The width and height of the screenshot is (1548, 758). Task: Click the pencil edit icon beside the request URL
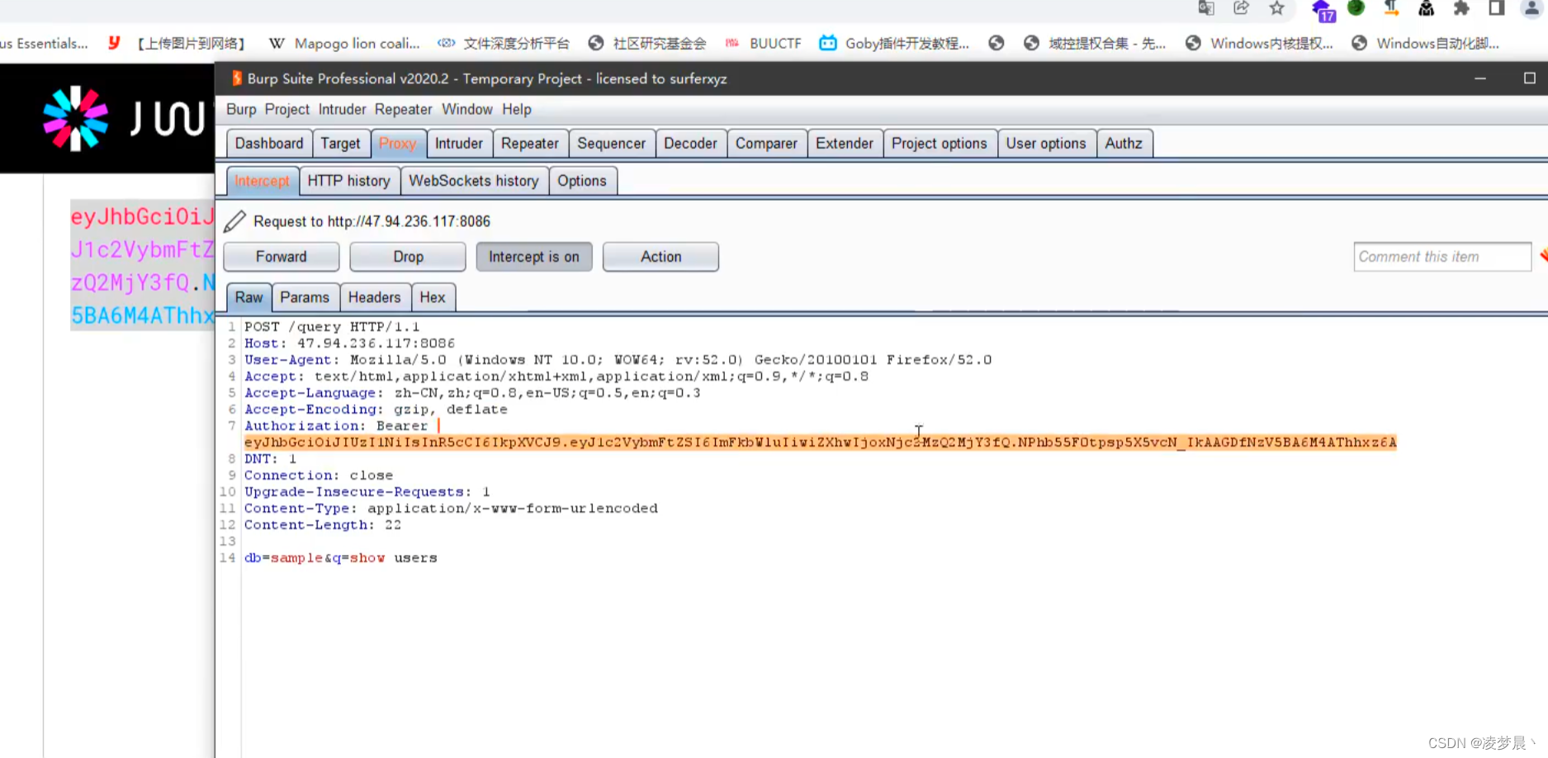234,220
